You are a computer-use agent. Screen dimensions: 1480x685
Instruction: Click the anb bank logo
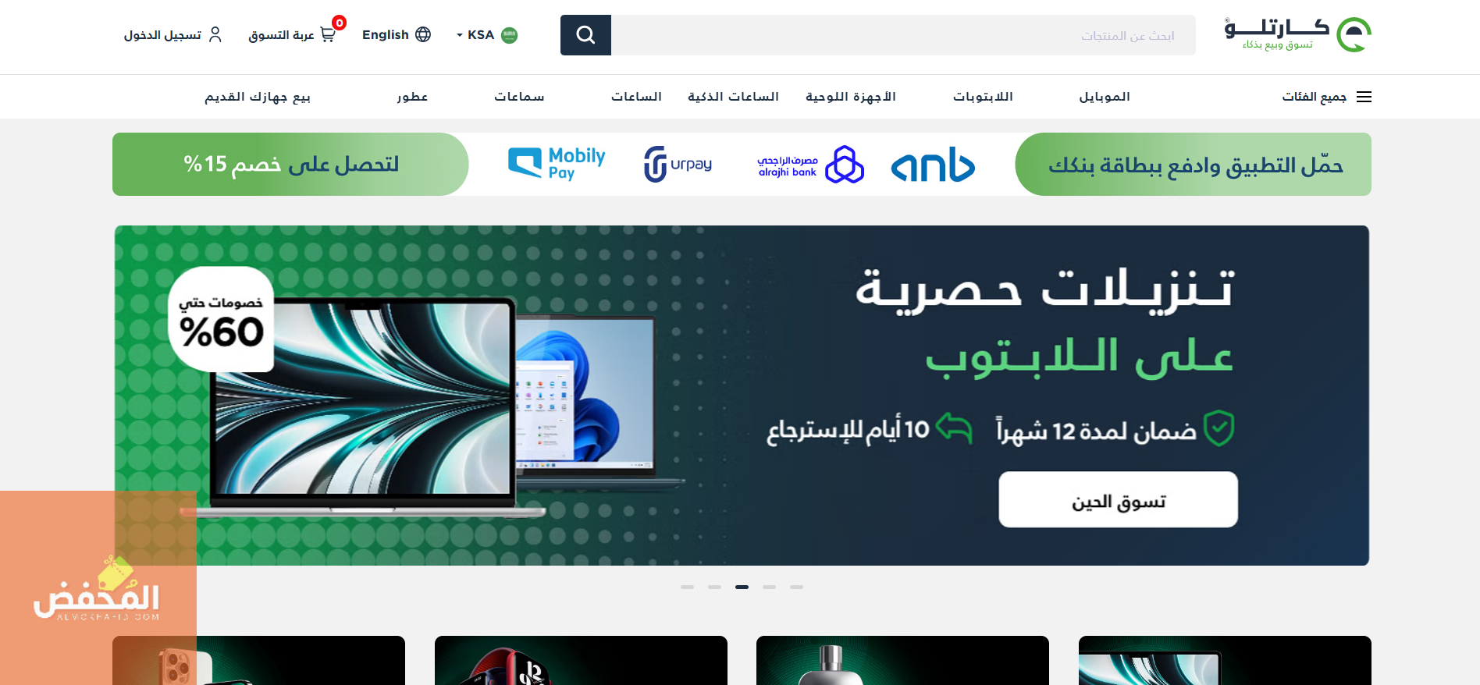[x=933, y=165]
